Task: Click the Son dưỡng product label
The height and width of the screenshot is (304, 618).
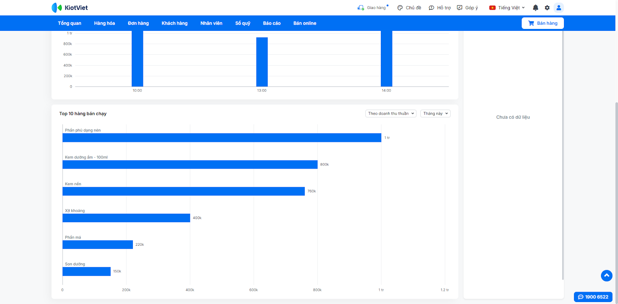Action: [x=75, y=264]
